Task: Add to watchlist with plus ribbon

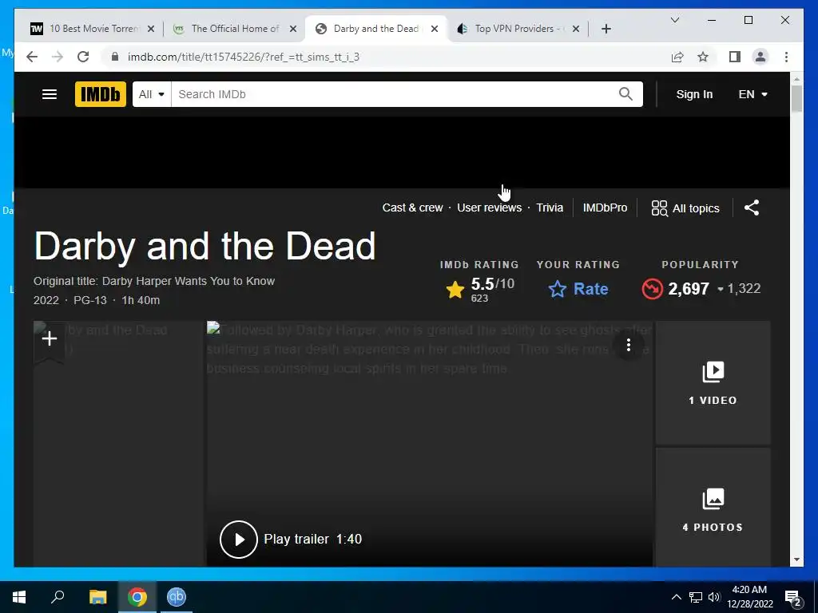Action: coord(50,340)
